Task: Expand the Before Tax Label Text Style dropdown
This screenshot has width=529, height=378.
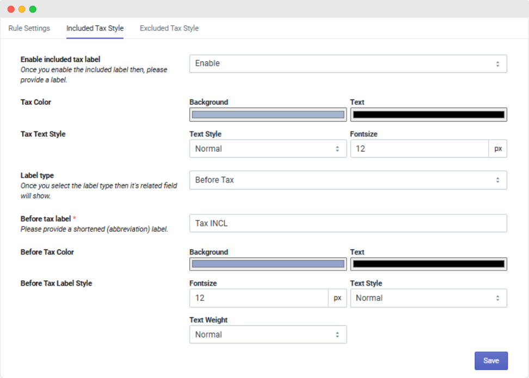Action: pyautogui.click(x=428, y=298)
